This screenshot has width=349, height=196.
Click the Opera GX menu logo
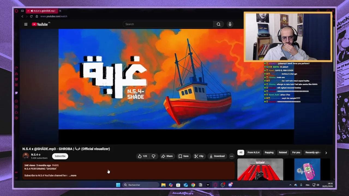pos(16,11)
